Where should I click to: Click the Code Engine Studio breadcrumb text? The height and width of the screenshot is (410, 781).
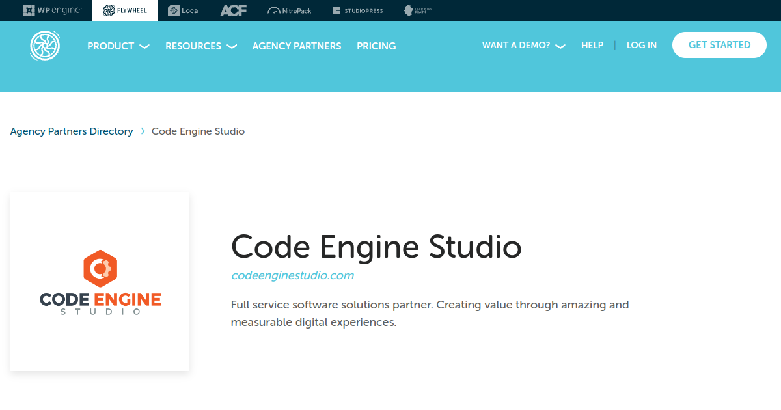coord(198,131)
